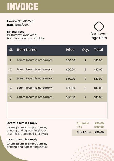Image resolution: width=114 pixels, height=161 pixels.
Task: Select the Item Name column header
Action: coord(27,50)
